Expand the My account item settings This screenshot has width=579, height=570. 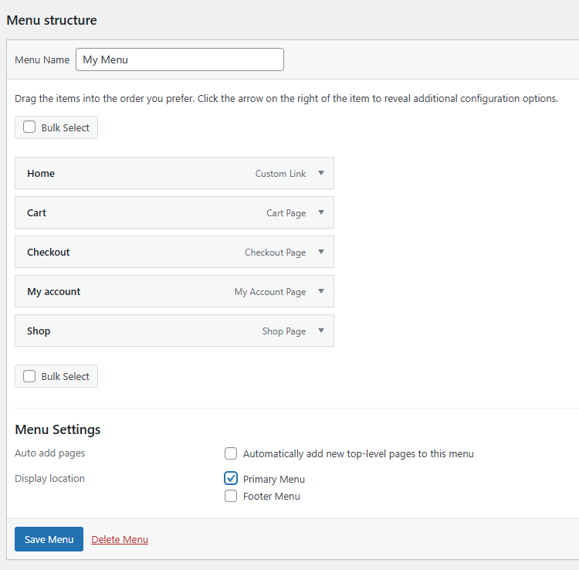pos(321,292)
